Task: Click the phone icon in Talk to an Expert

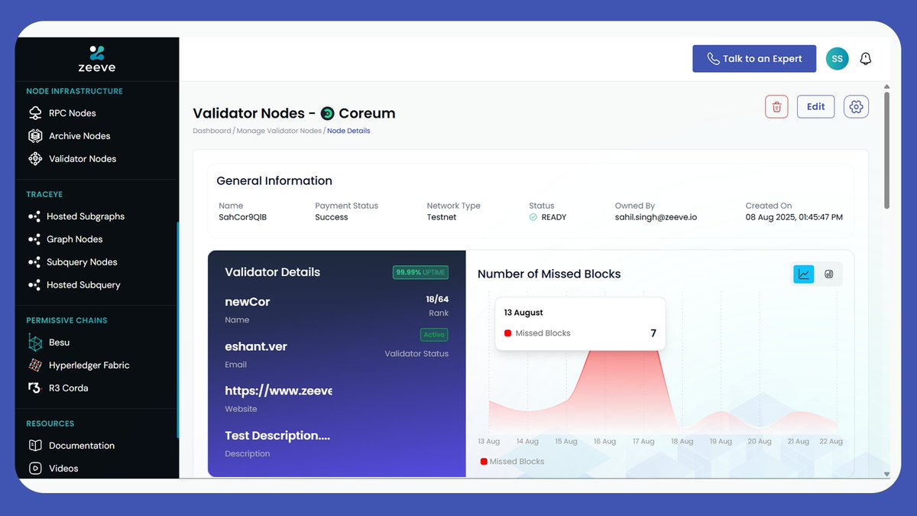Action: tap(713, 59)
